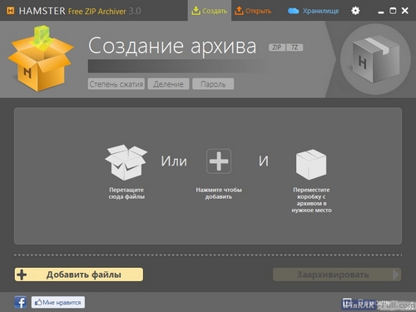Click the Facebook icon

[x=21, y=302]
